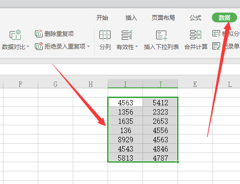Select the cell containing 8929
The image size is (240, 184).
tap(126, 139)
